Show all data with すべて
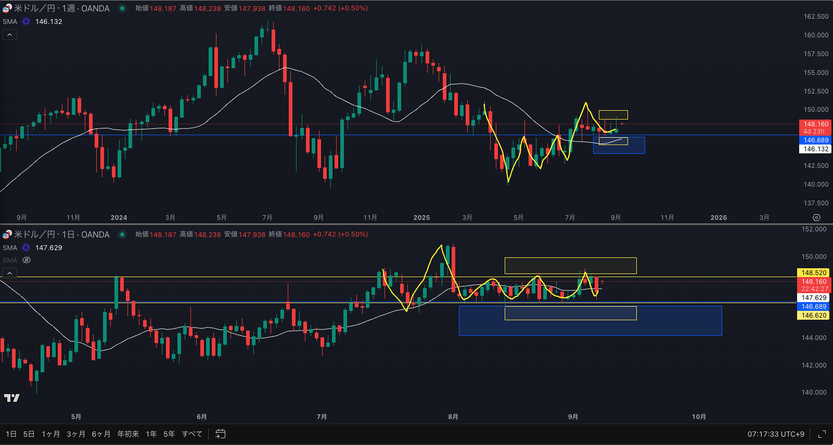Image resolution: width=833 pixels, height=445 pixels. [x=192, y=434]
